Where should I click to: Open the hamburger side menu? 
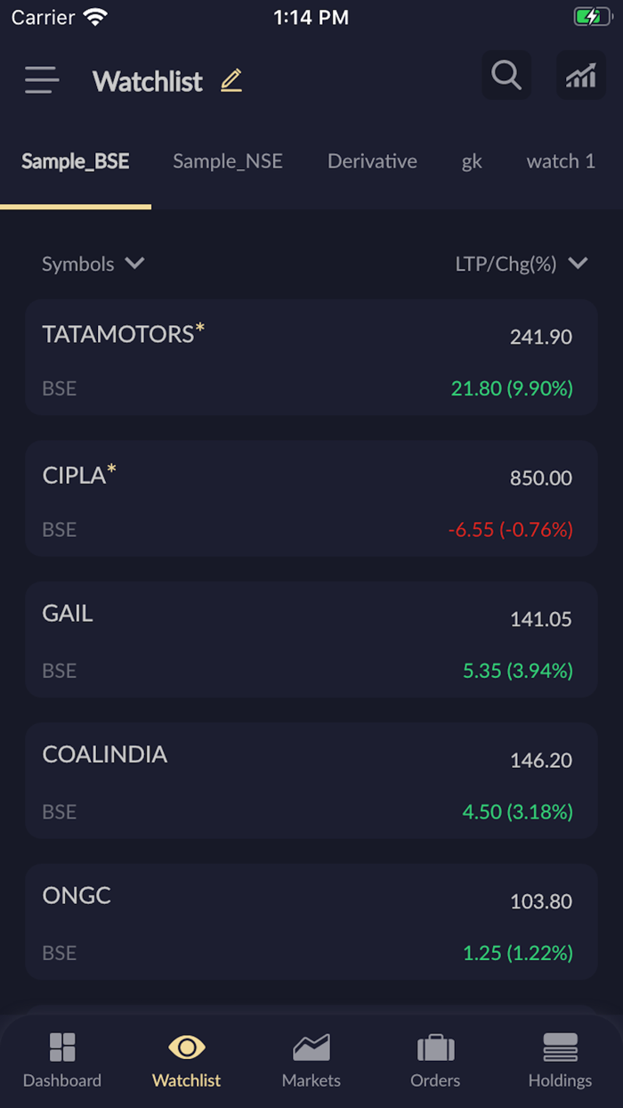coord(42,80)
